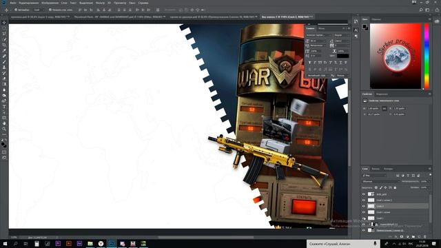Toggle visibility of the bottom visible layer
441x248 pixels.
[363, 230]
